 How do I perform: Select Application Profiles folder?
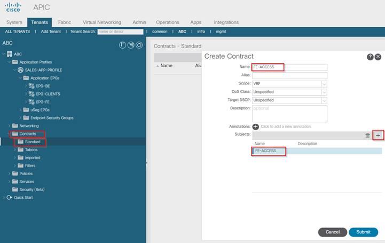[36, 62]
